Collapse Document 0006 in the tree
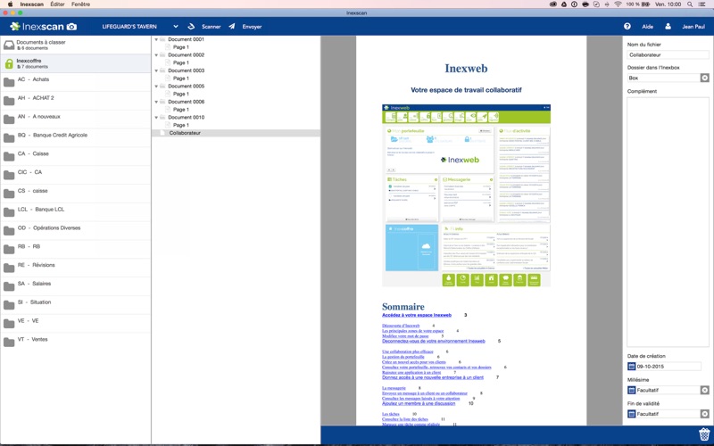714x446 pixels. [156, 102]
